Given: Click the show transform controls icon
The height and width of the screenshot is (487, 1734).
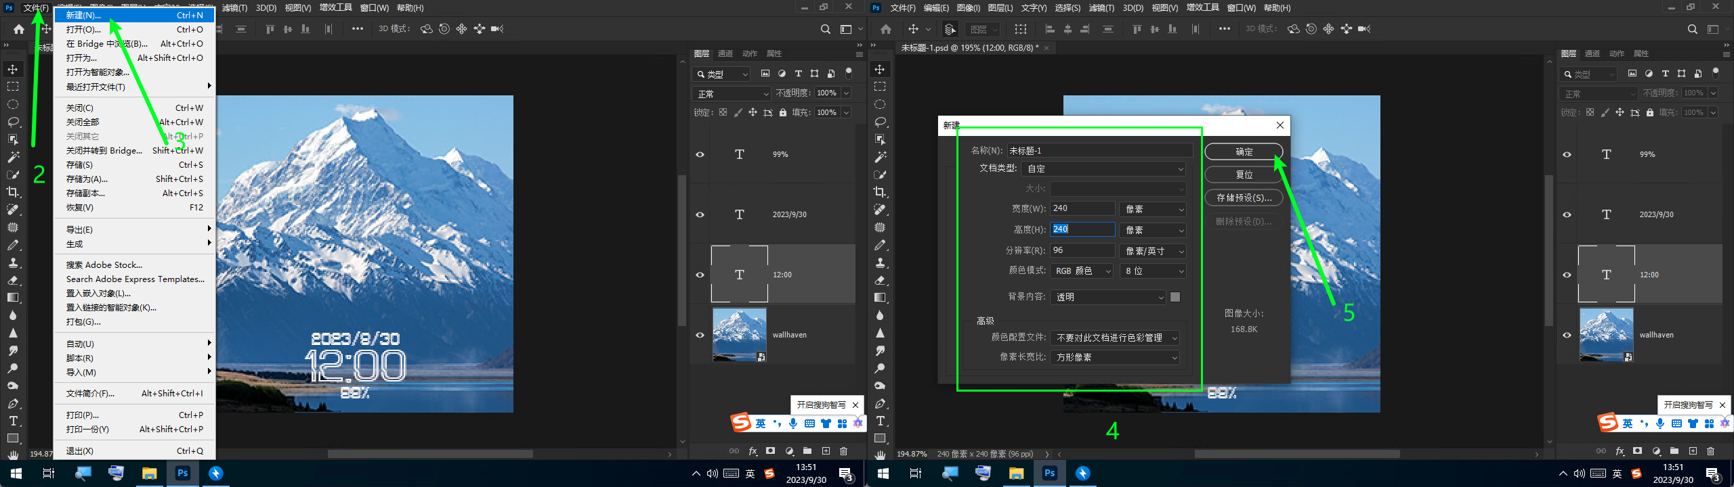Looking at the screenshot, I should tap(1020, 29).
